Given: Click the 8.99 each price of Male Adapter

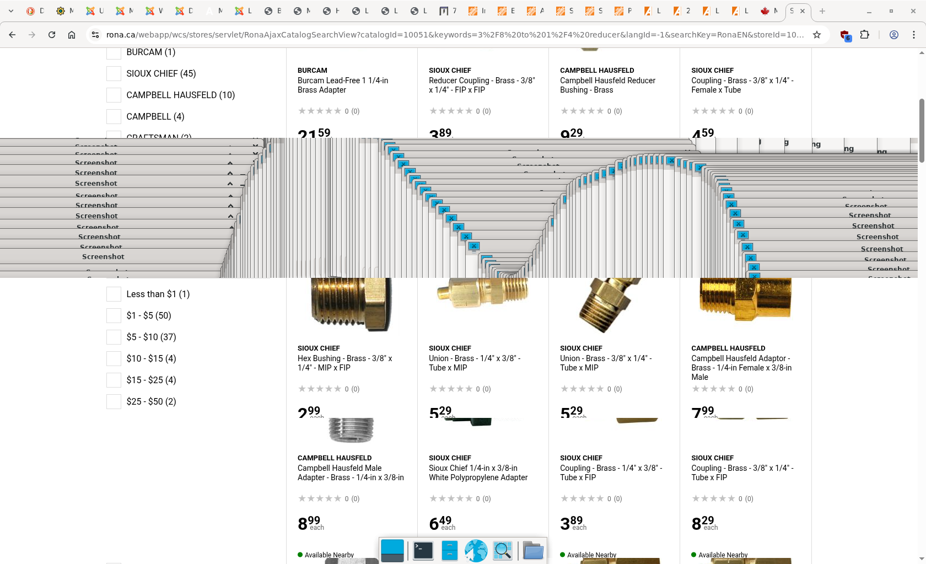Looking at the screenshot, I should [x=311, y=523].
